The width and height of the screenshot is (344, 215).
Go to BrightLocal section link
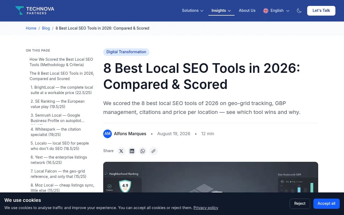coord(62,90)
